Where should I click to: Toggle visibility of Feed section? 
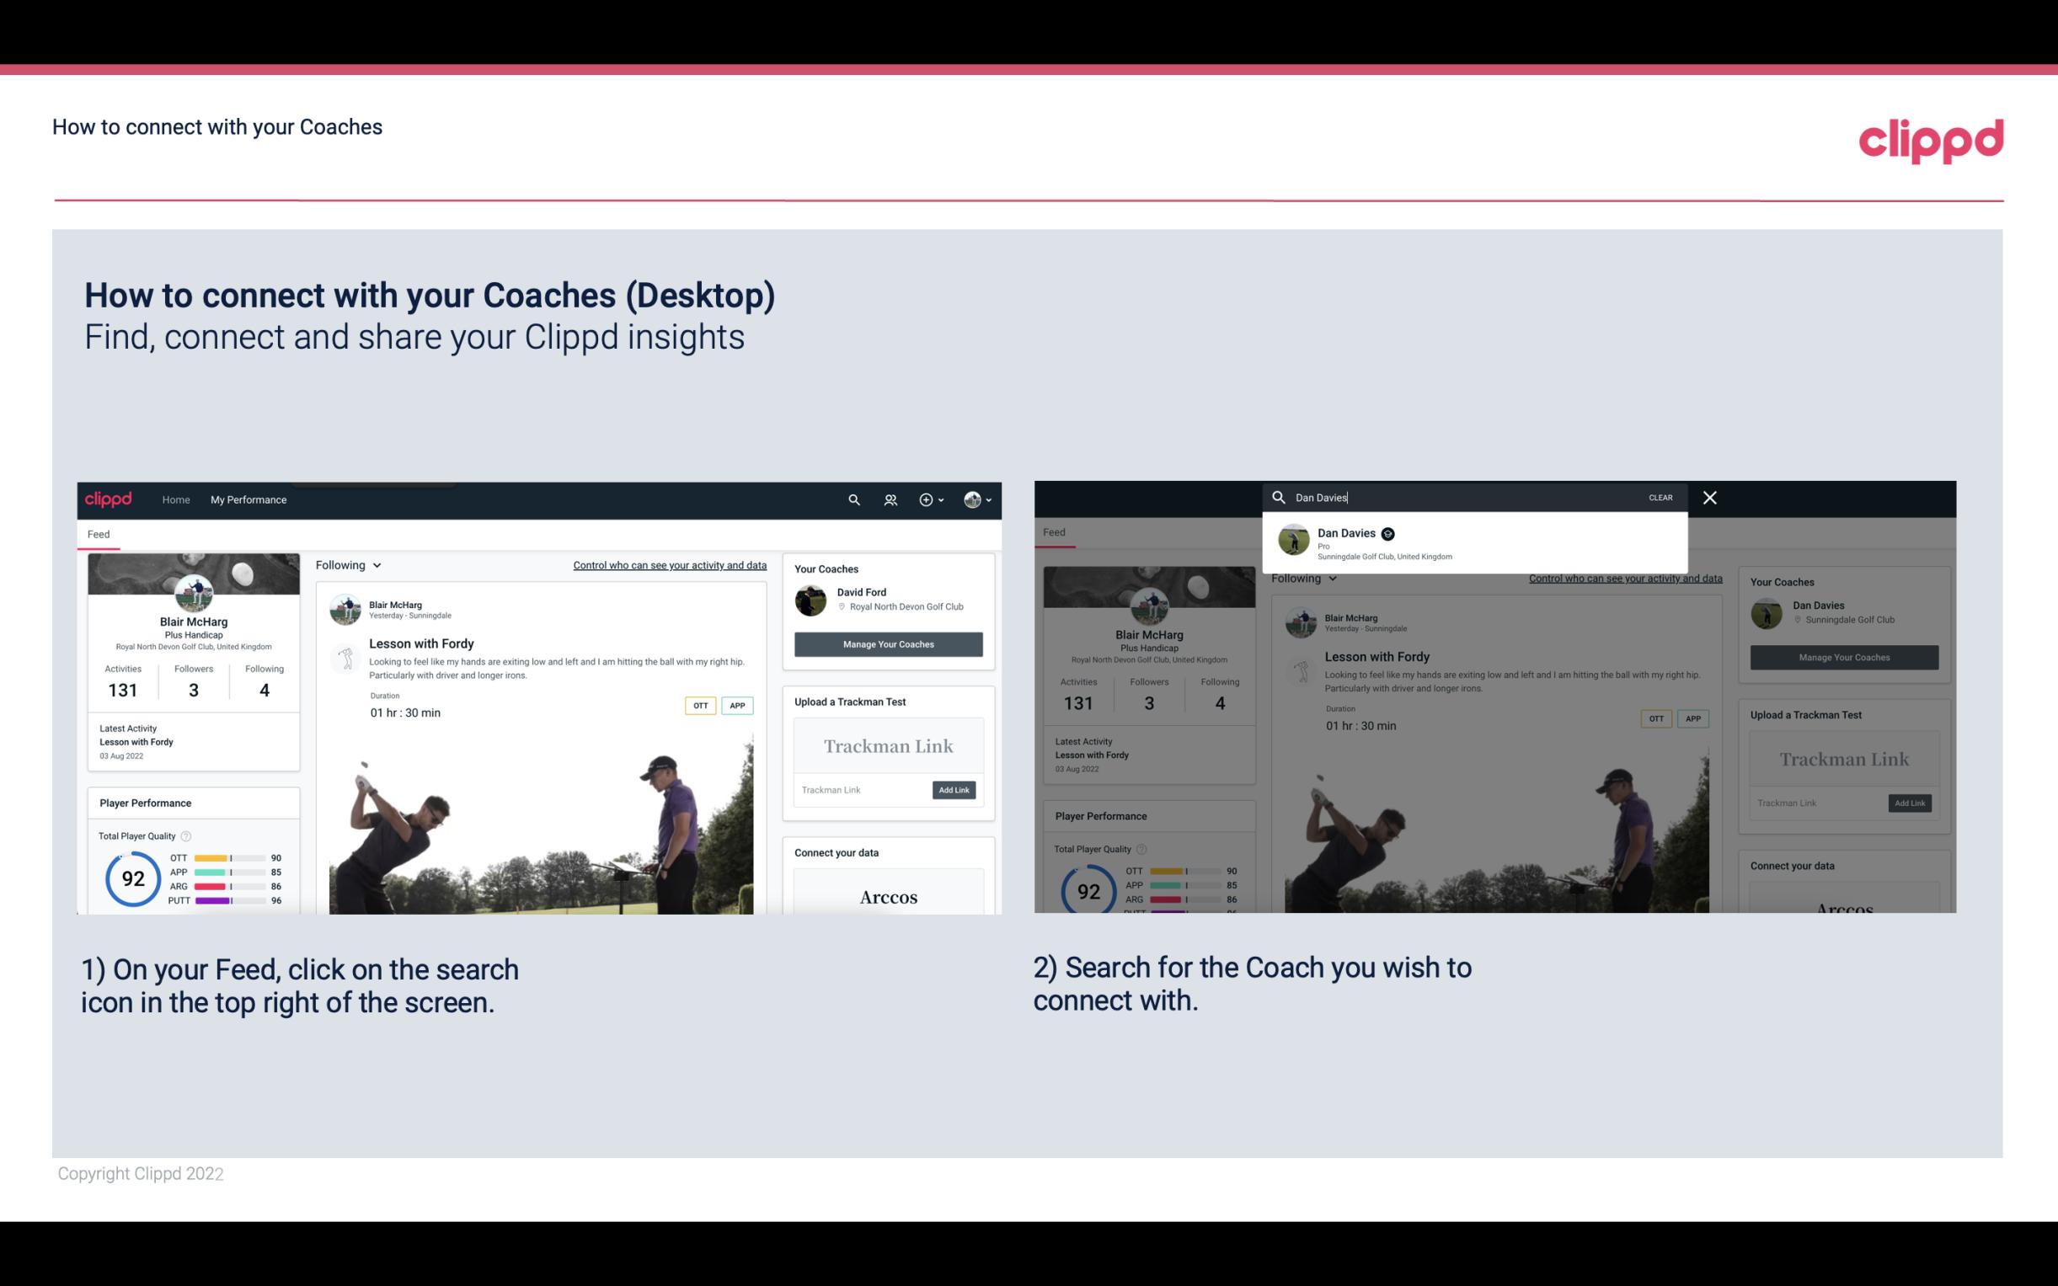[x=99, y=533]
